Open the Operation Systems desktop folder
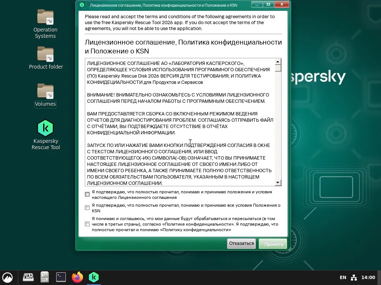This screenshot has height=285, width=381. [45, 24]
